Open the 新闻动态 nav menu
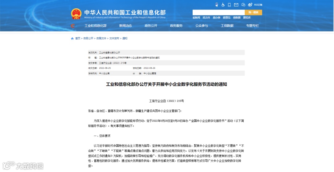 [x=126, y=26]
